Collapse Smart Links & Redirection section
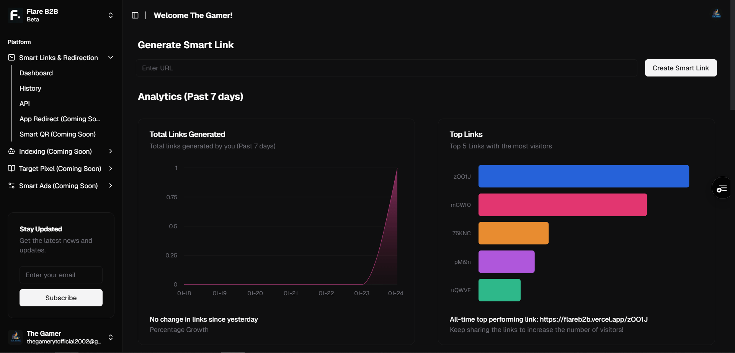This screenshot has width=735, height=353. click(x=111, y=57)
